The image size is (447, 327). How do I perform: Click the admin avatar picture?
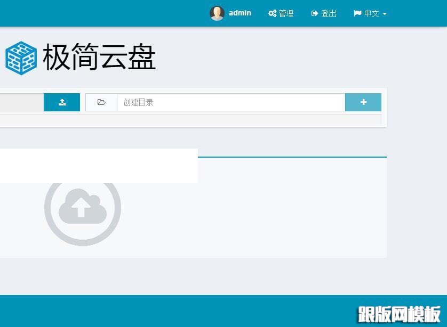(x=217, y=13)
